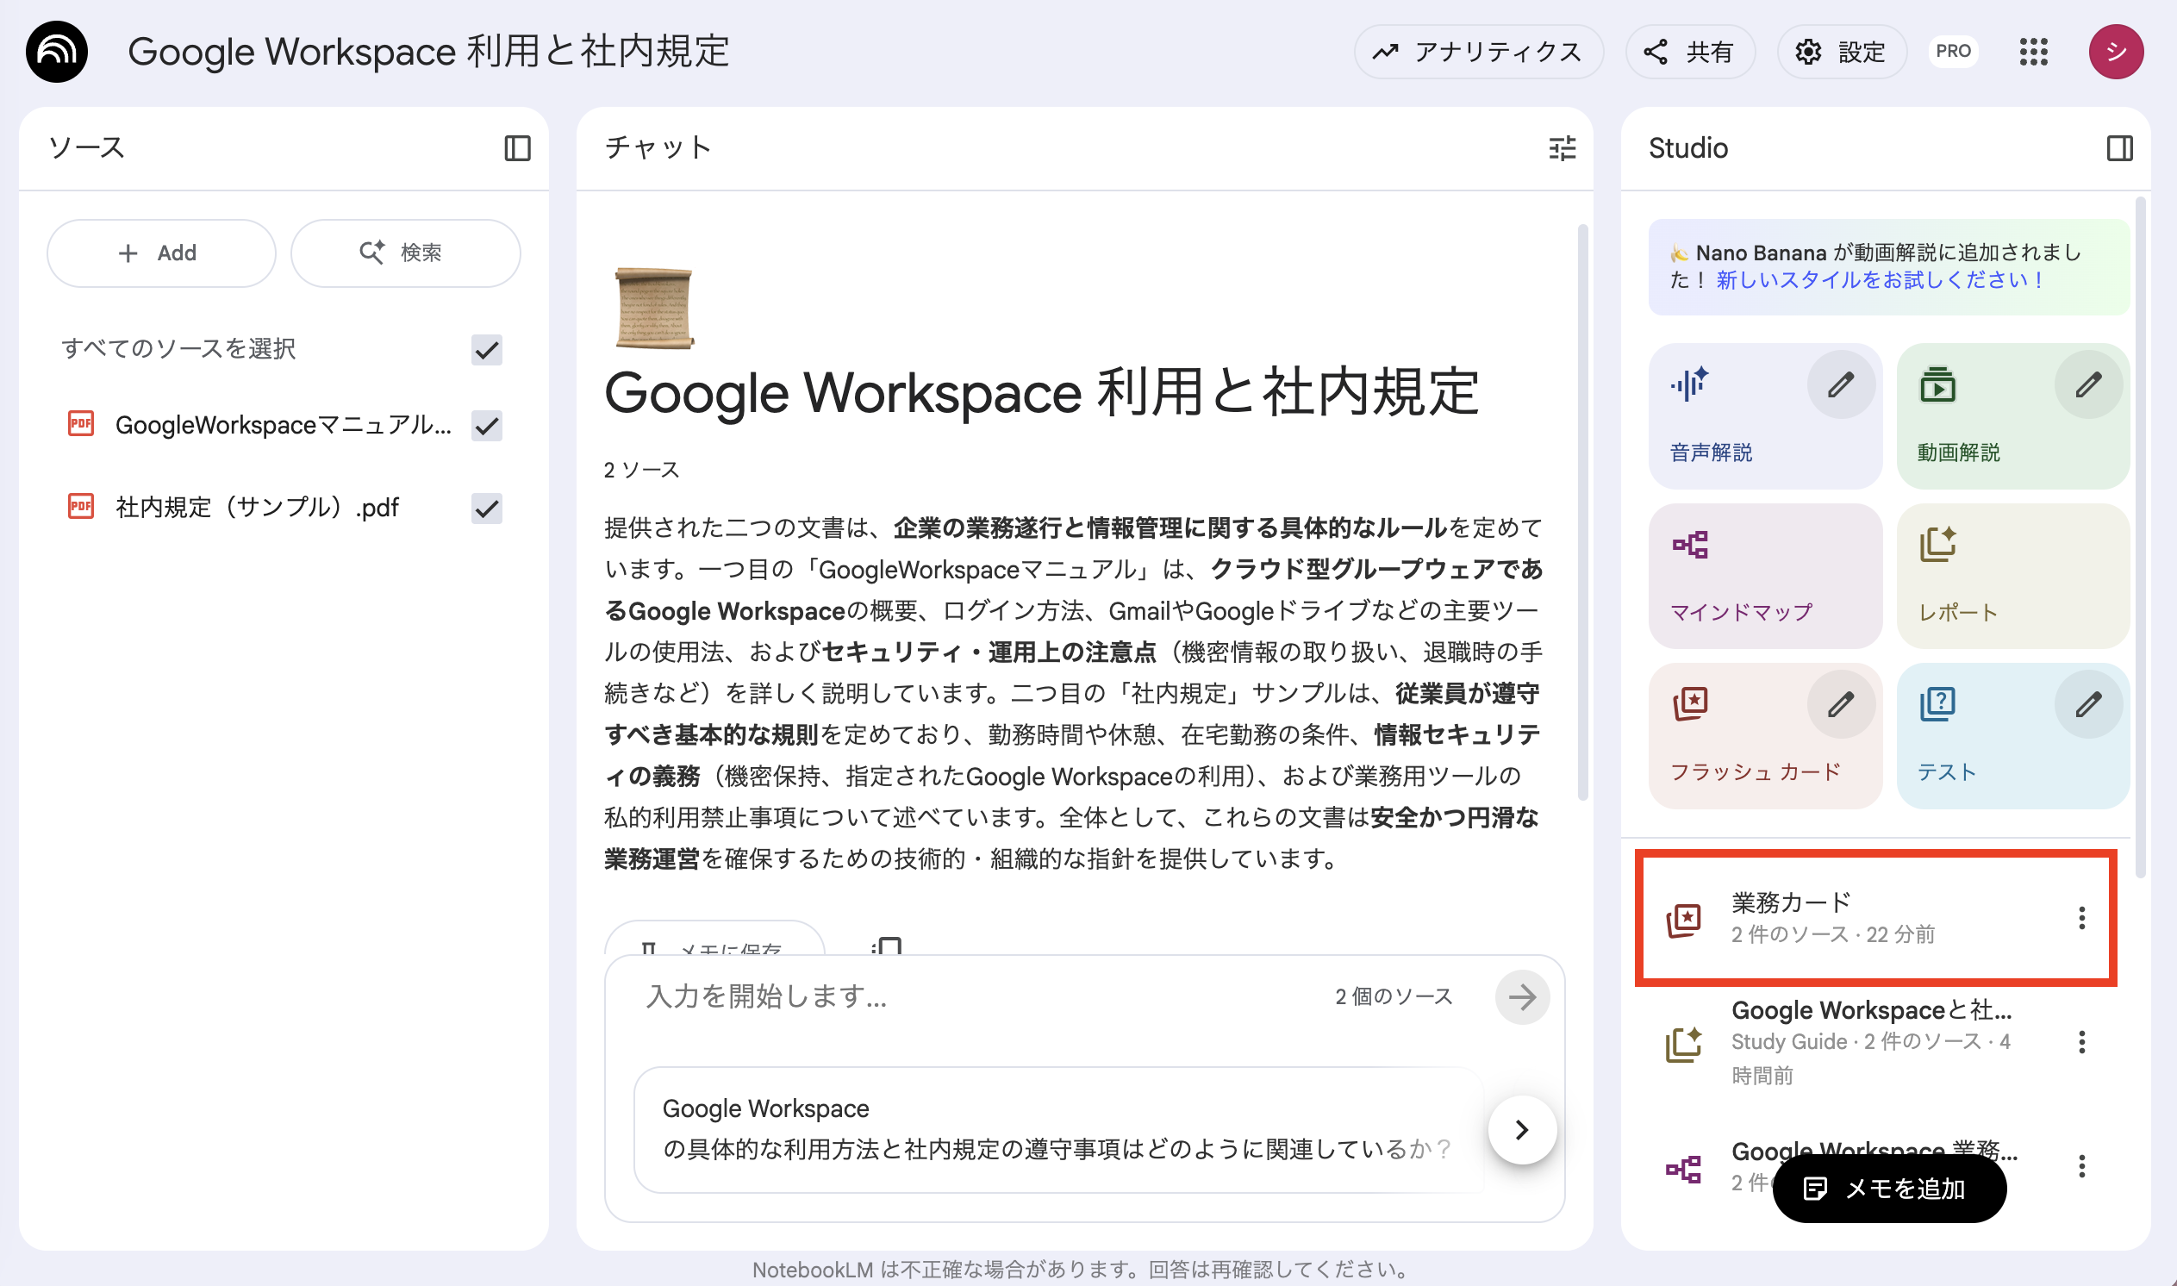The height and width of the screenshot is (1286, 2177).
Task: Uncheck 社内規定（サンプル）.pdf source
Action: [x=487, y=508]
